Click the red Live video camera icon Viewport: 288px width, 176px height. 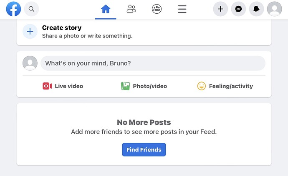click(x=47, y=86)
